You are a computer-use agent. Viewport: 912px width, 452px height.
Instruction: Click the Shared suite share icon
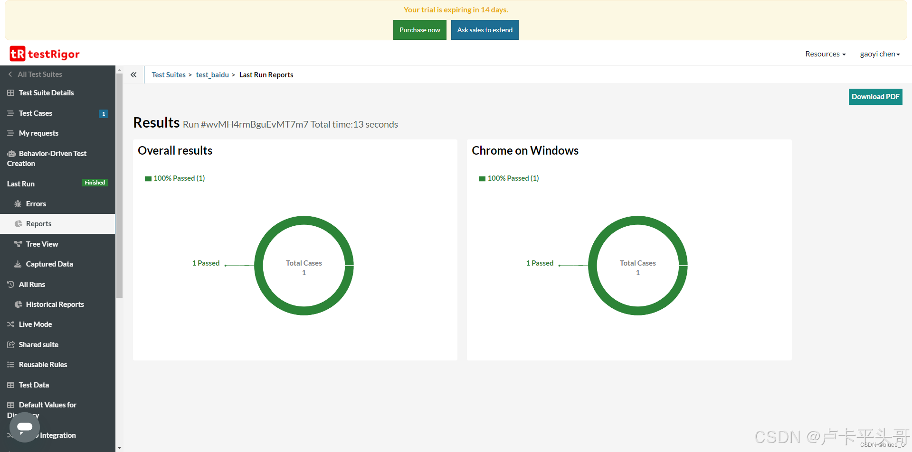(10, 345)
